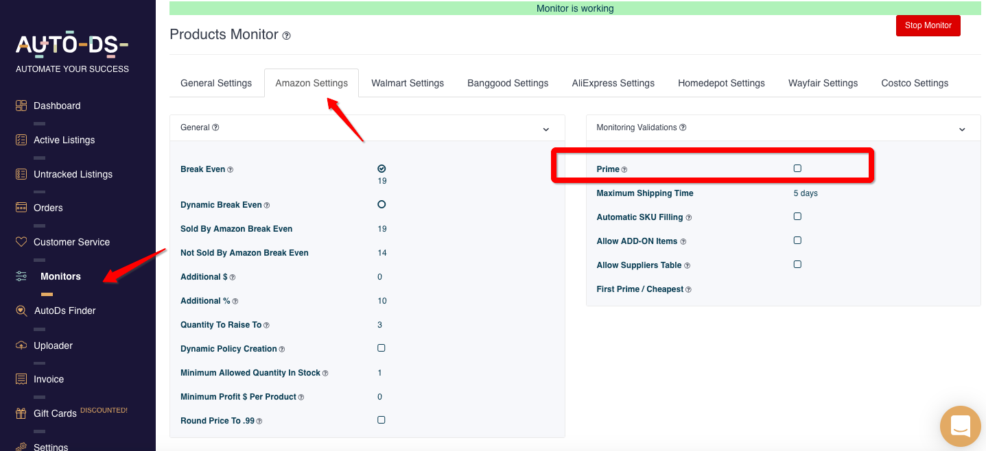Viewport: 986px width, 451px height.
Task: Click help icon next to Minimum Profit $
Action: click(301, 397)
